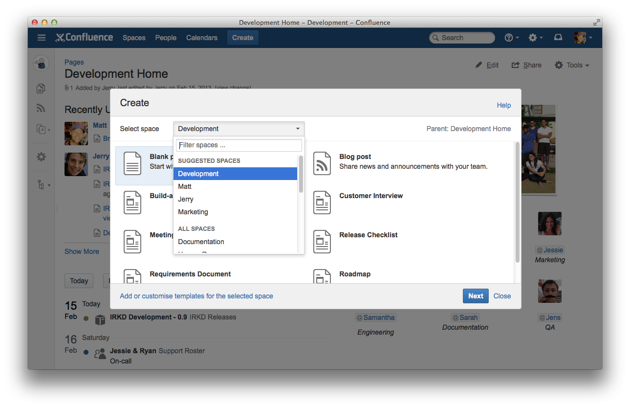630x408 pixels.
Task: Open the sidebar space settings gear
Action: [x=41, y=157]
